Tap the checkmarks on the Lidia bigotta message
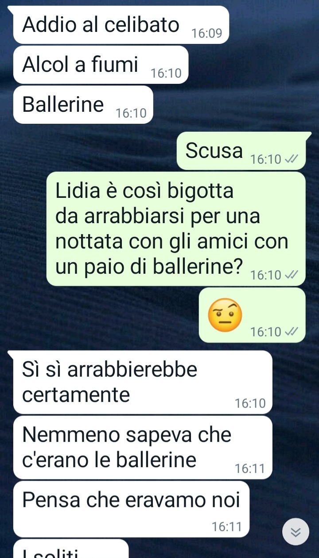319x558 pixels. click(291, 275)
